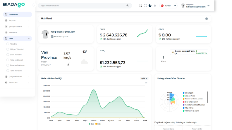Click the CRM sidebar icon

(6, 38)
